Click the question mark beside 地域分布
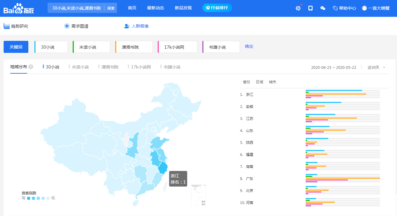 click(x=31, y=67)
